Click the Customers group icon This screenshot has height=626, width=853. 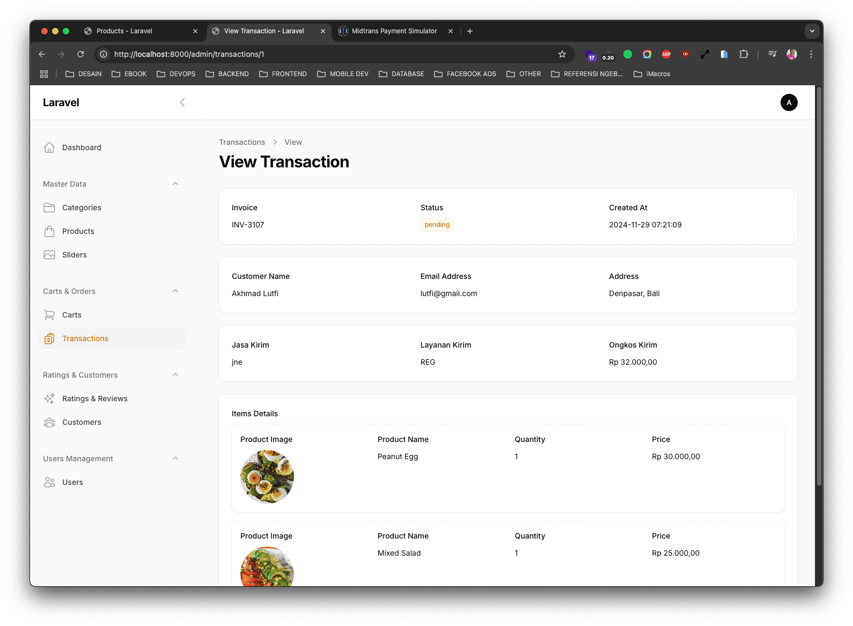coord(49,422)
